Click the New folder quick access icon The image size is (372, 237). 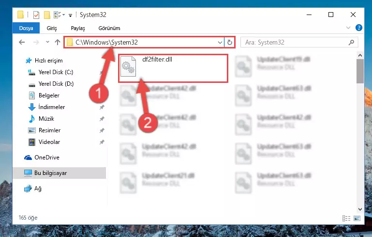pyautogui.click(x=47, y=15)
